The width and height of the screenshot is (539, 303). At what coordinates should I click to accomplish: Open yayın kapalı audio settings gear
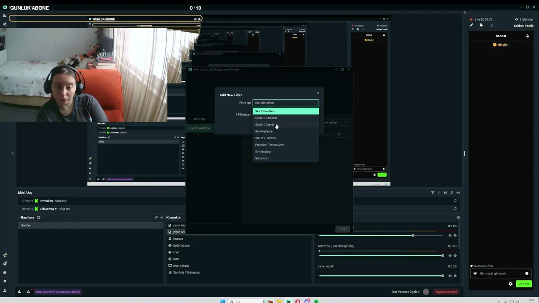tap(455, 276)
